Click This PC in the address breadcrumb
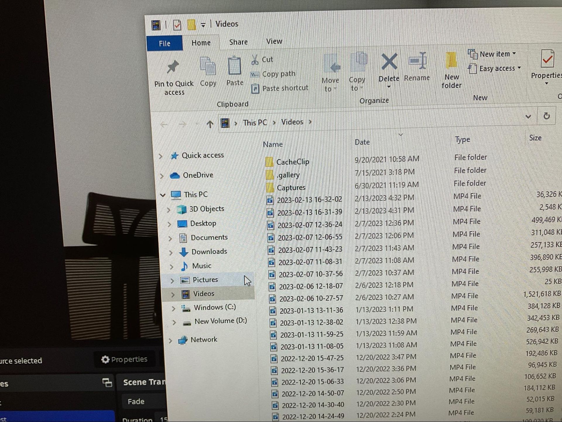The height and width of the screenshot is (422, 562). [255, 123]
